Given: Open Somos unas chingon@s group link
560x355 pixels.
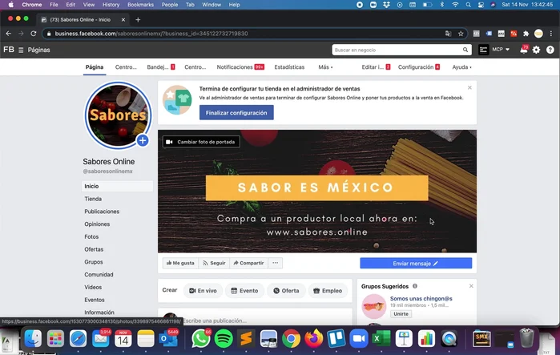Looking at the screenshot, I should click(421, 299).
